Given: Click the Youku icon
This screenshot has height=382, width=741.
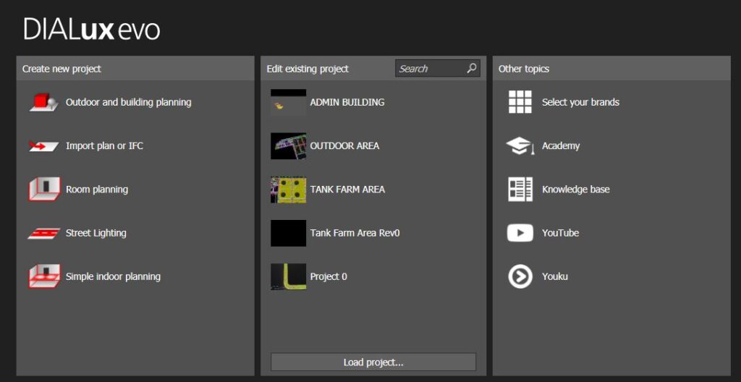Looking at the screenshot, I should [520, 276].
